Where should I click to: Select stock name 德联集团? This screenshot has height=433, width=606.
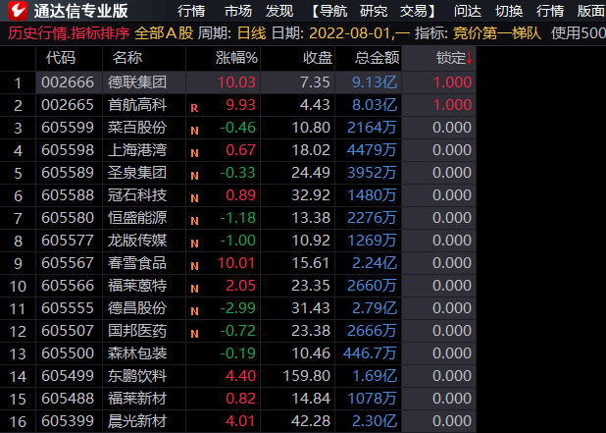coord(137,82)
